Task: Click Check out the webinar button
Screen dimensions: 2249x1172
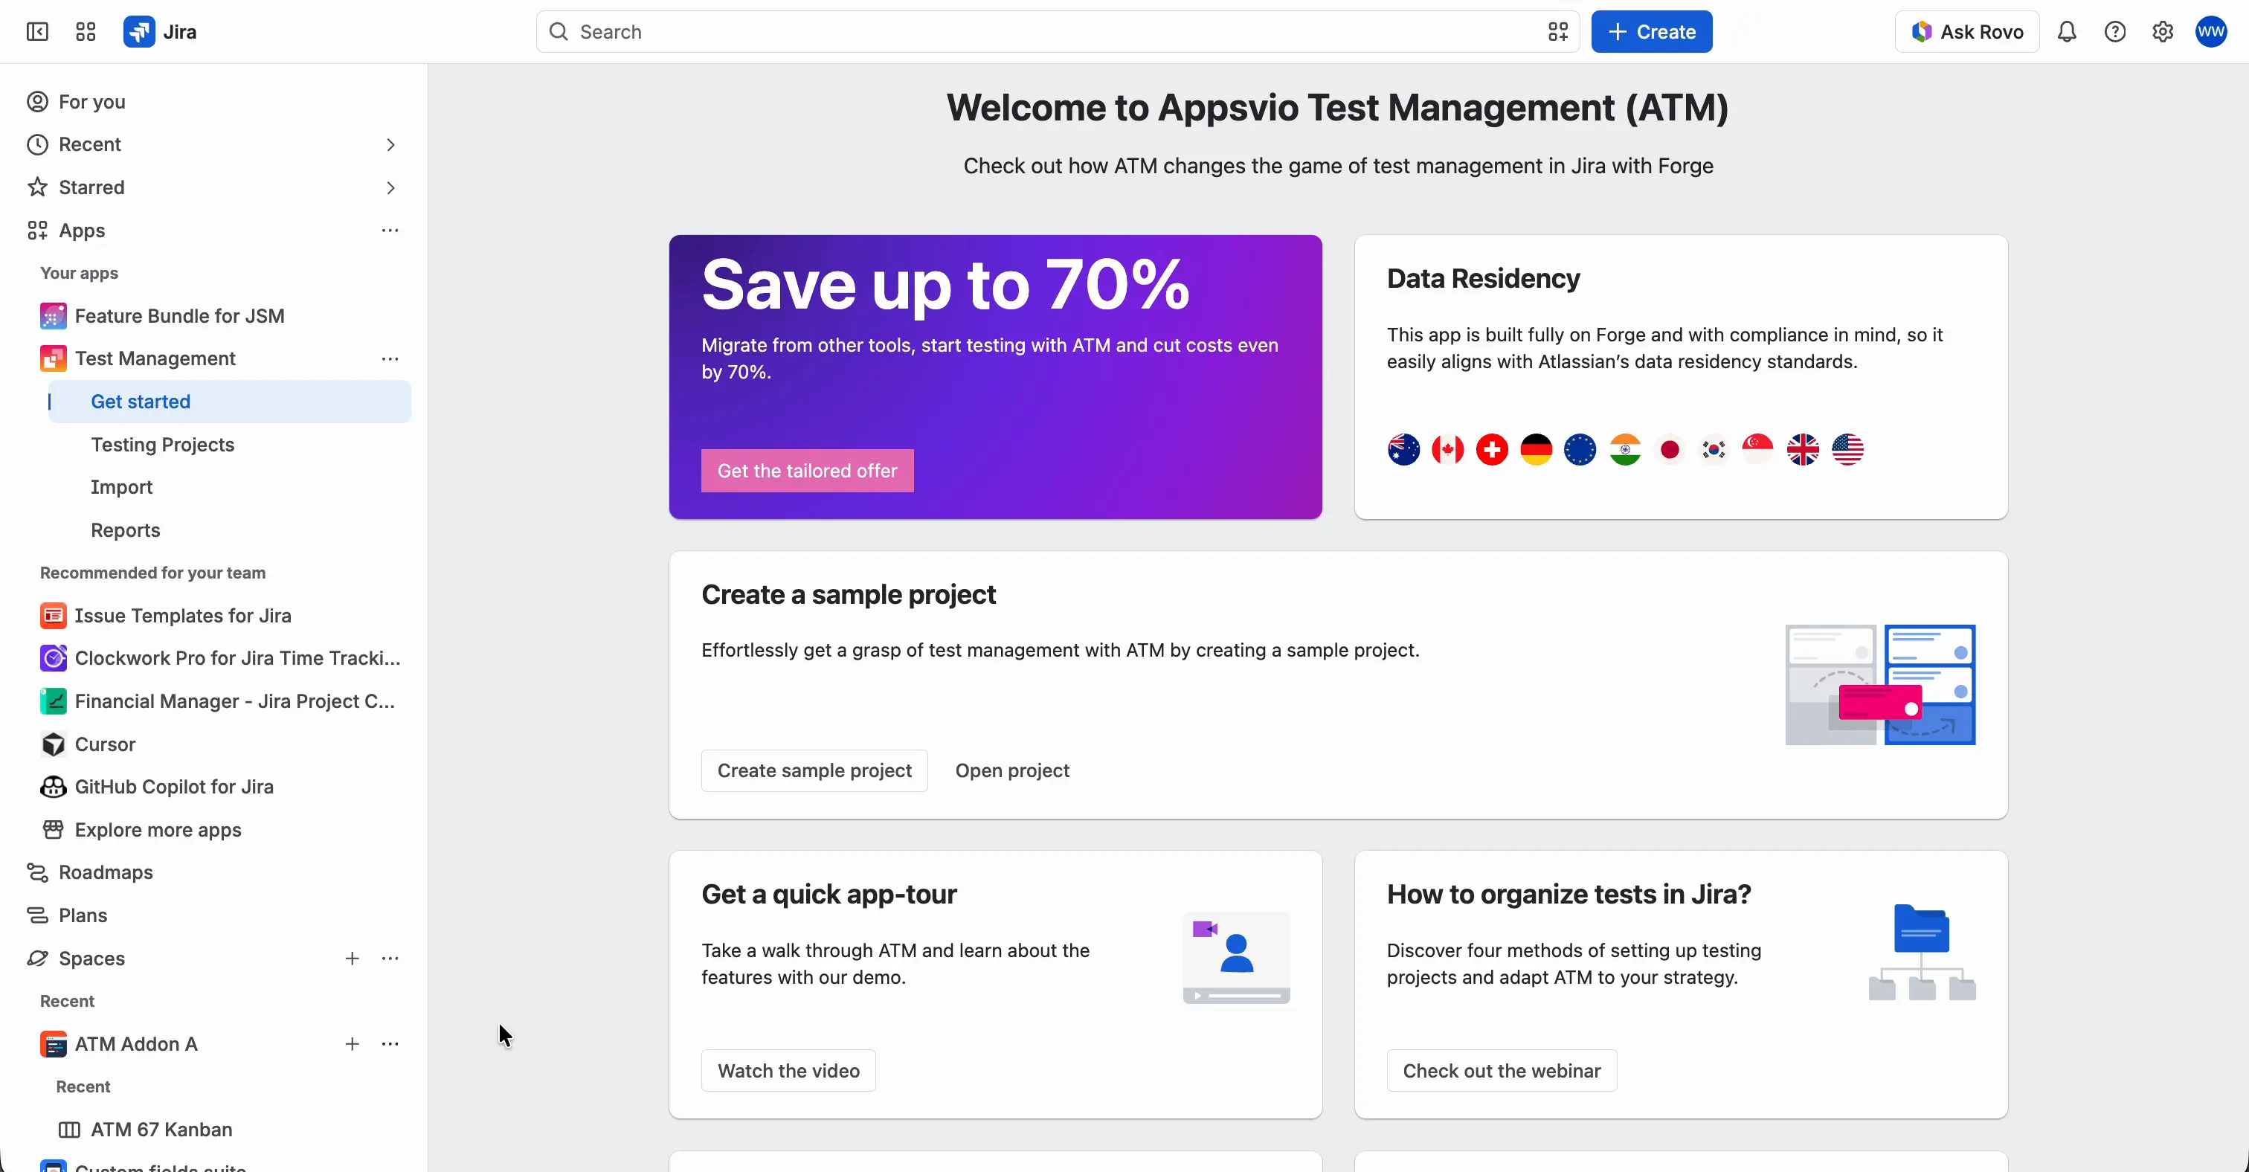Action: [1502, 1071]
